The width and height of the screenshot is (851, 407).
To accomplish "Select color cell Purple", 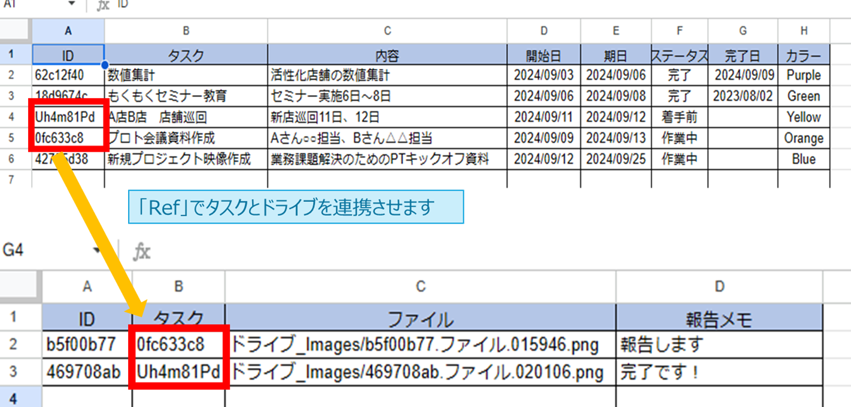I will pyautogui.click(x=804, y=75).
